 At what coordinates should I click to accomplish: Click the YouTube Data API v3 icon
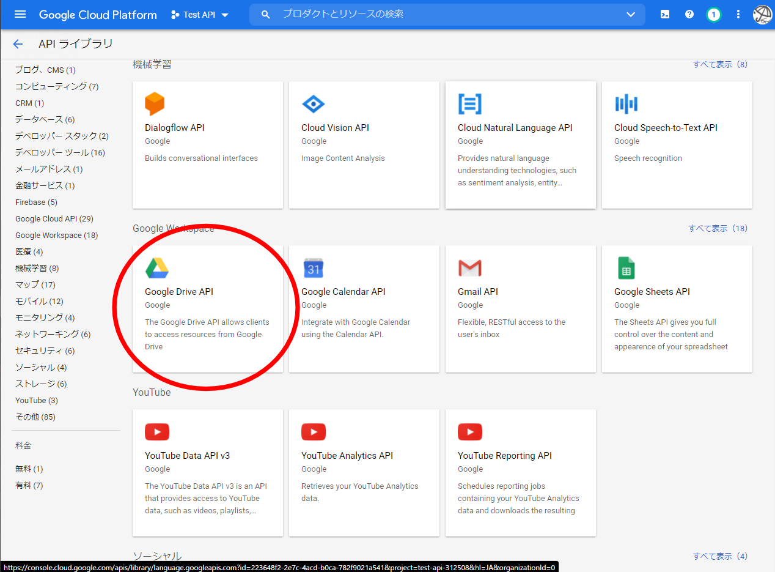pyautogui.click(x=157, y=432)
